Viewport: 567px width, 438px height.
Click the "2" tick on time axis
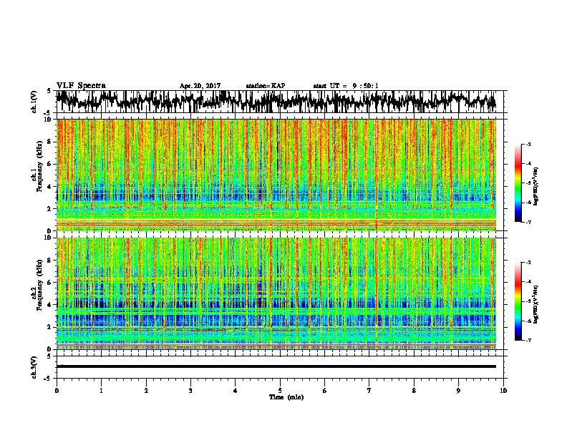146,391
